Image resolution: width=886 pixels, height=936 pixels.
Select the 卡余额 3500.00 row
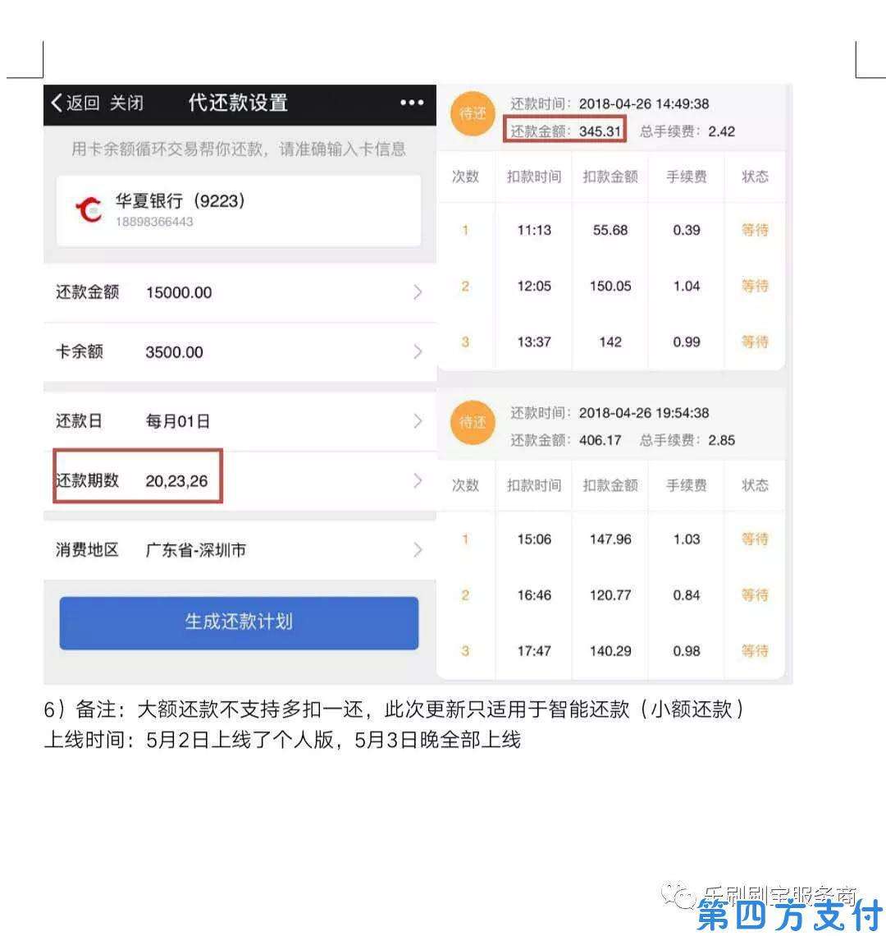click(238, 351)
